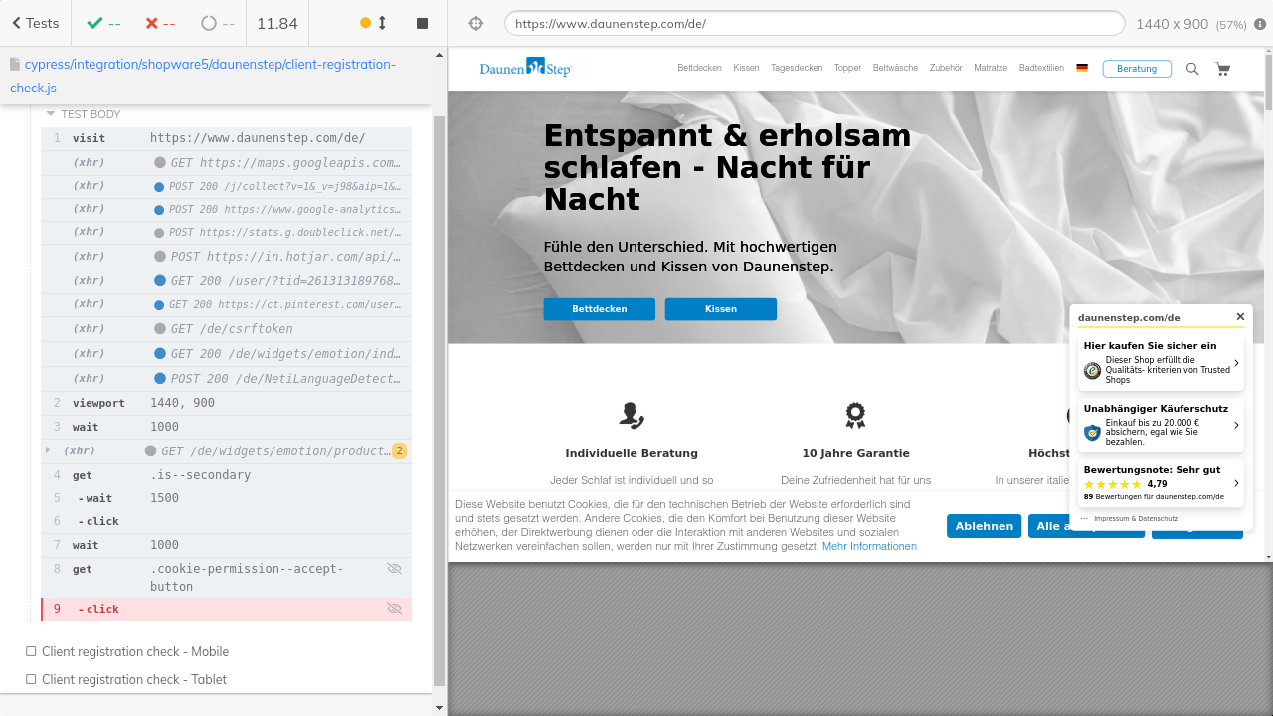This screenshot has width=1273, height=716.
Task: Collapse the TEST BODY section
Action: (51, 114)
